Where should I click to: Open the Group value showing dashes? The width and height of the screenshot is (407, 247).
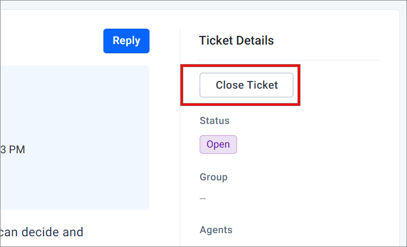[203, 198]
